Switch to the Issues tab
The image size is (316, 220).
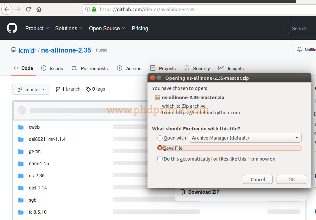coord(52,69)
